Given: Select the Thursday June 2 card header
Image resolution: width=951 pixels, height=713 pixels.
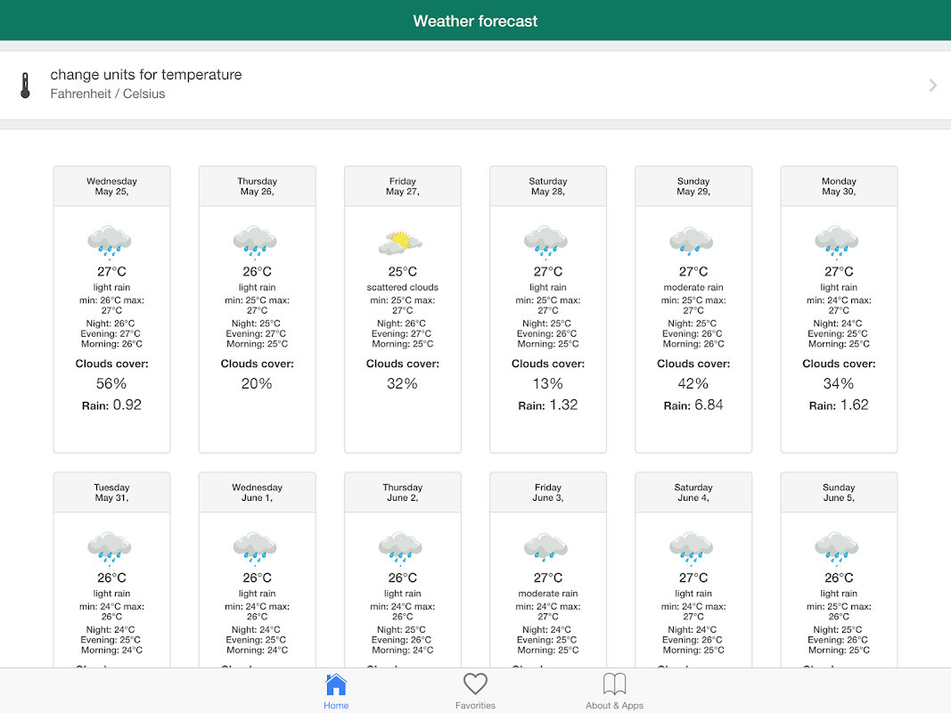Looking at the screenshot, I should point(403,492).
